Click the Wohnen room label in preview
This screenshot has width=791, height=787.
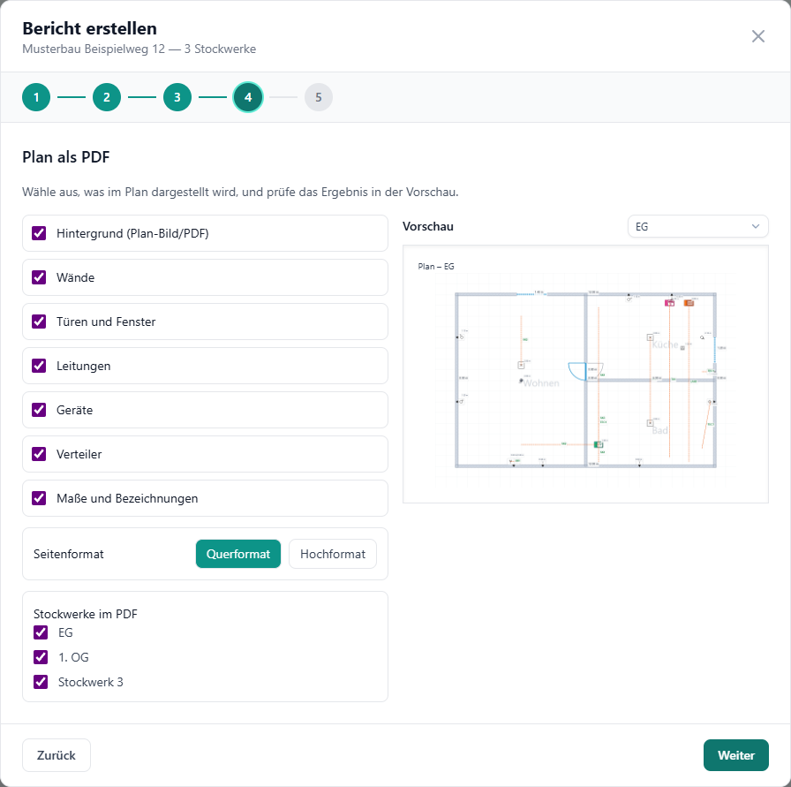tap(541, 383)
